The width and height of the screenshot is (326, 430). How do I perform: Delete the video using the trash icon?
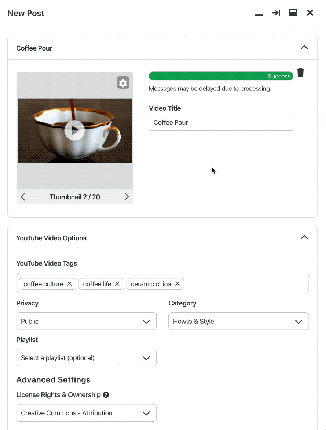point(301,73)
